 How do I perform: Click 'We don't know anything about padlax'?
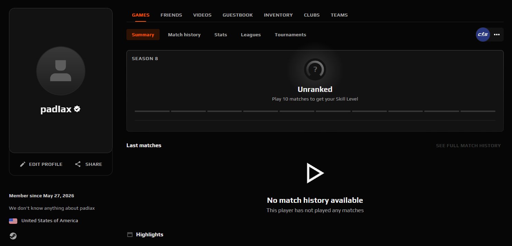pos(52,208)
